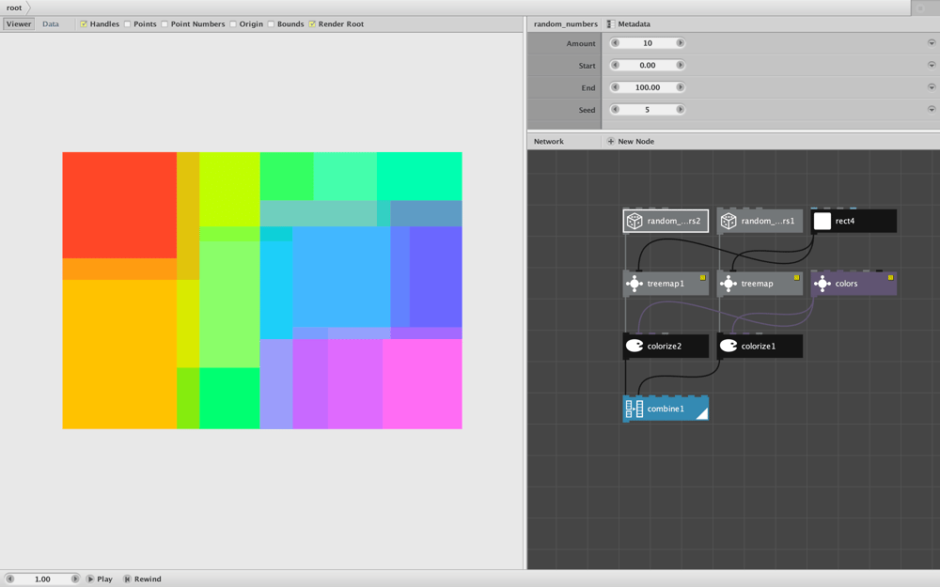Click the Amount parameter label
The width and height of the screenshot is (940, 587).
(x=581, y=43)
